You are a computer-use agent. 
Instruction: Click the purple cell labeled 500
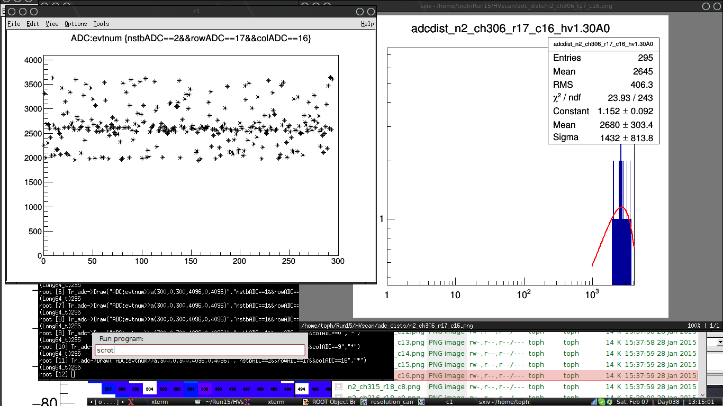[x=205, y=389]
